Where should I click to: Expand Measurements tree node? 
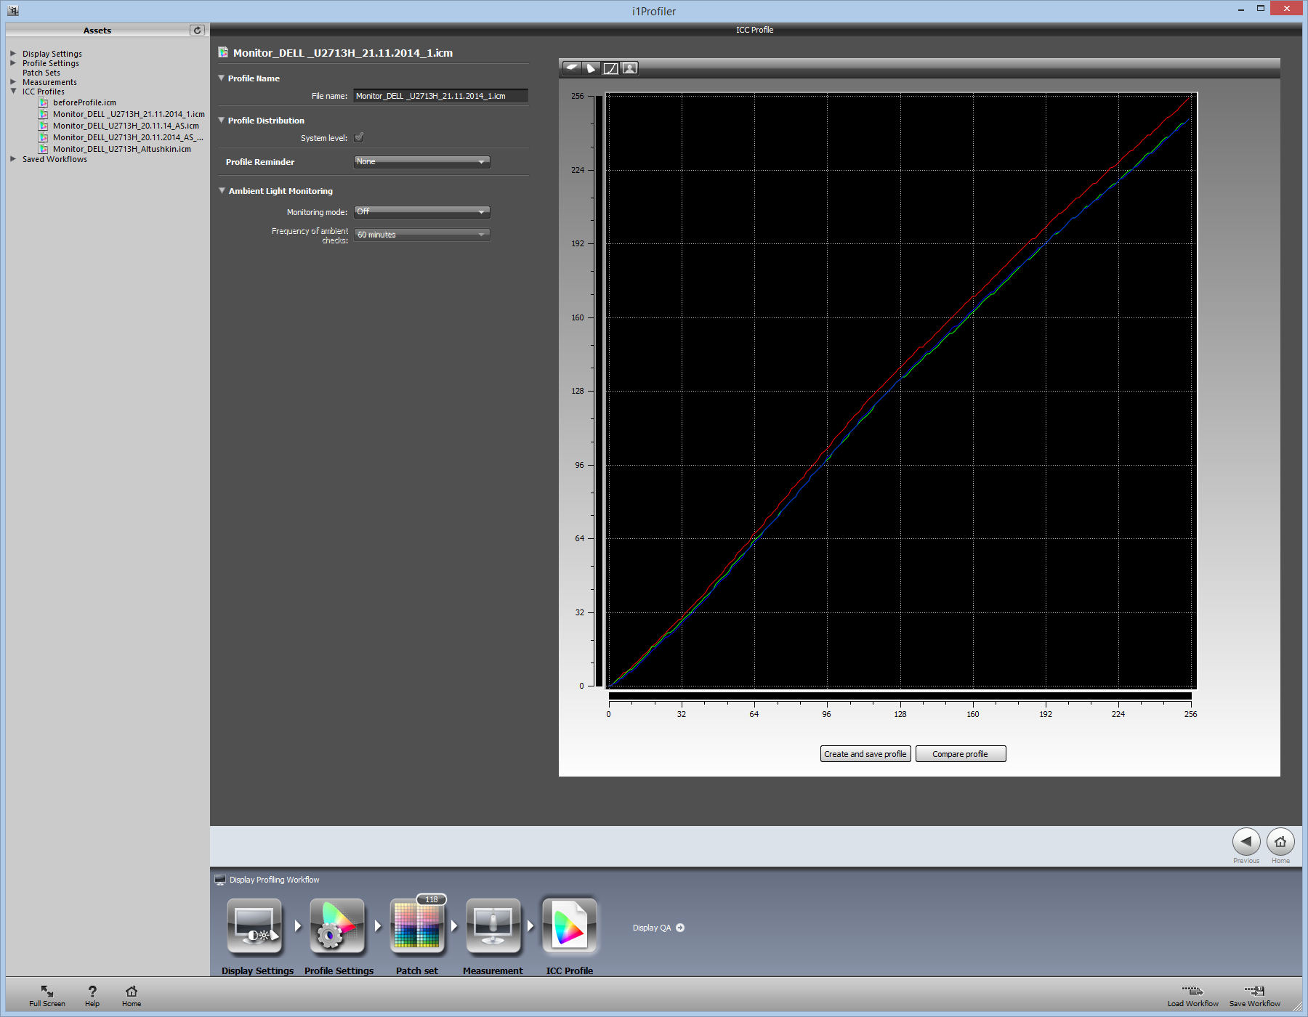pos(13,82)
